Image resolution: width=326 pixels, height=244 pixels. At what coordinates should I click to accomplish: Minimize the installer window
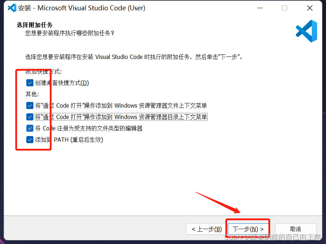pos(260,8)
